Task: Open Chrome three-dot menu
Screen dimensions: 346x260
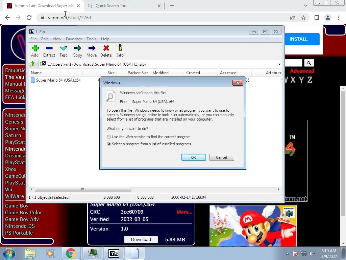Action: pyautogui.click(x=339, y=18)
